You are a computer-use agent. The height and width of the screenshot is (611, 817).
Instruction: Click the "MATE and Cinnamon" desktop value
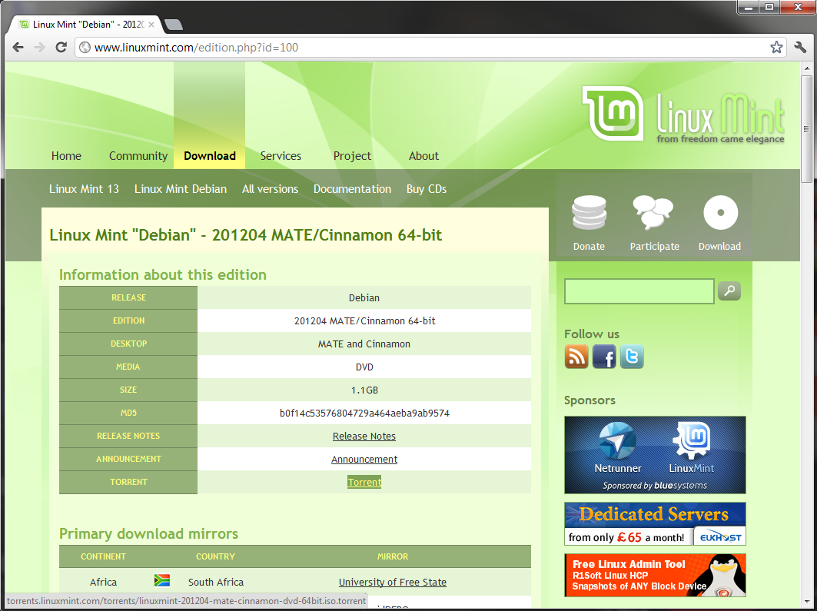(x=364, y=344)
